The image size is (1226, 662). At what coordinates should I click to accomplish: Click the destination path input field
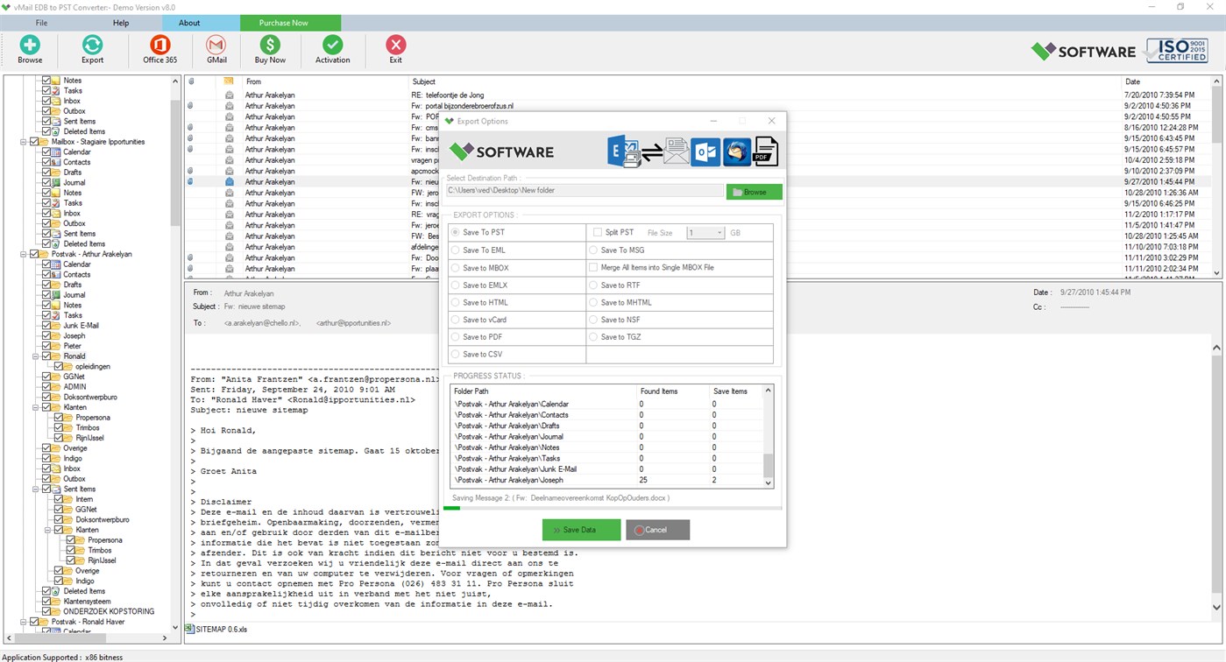click(583, 190)
